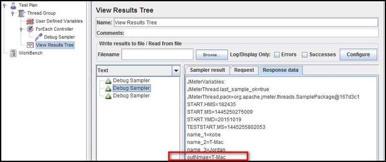Click the ForEach Controller icon
Screen dimensions: 386x162
[30, 29]
